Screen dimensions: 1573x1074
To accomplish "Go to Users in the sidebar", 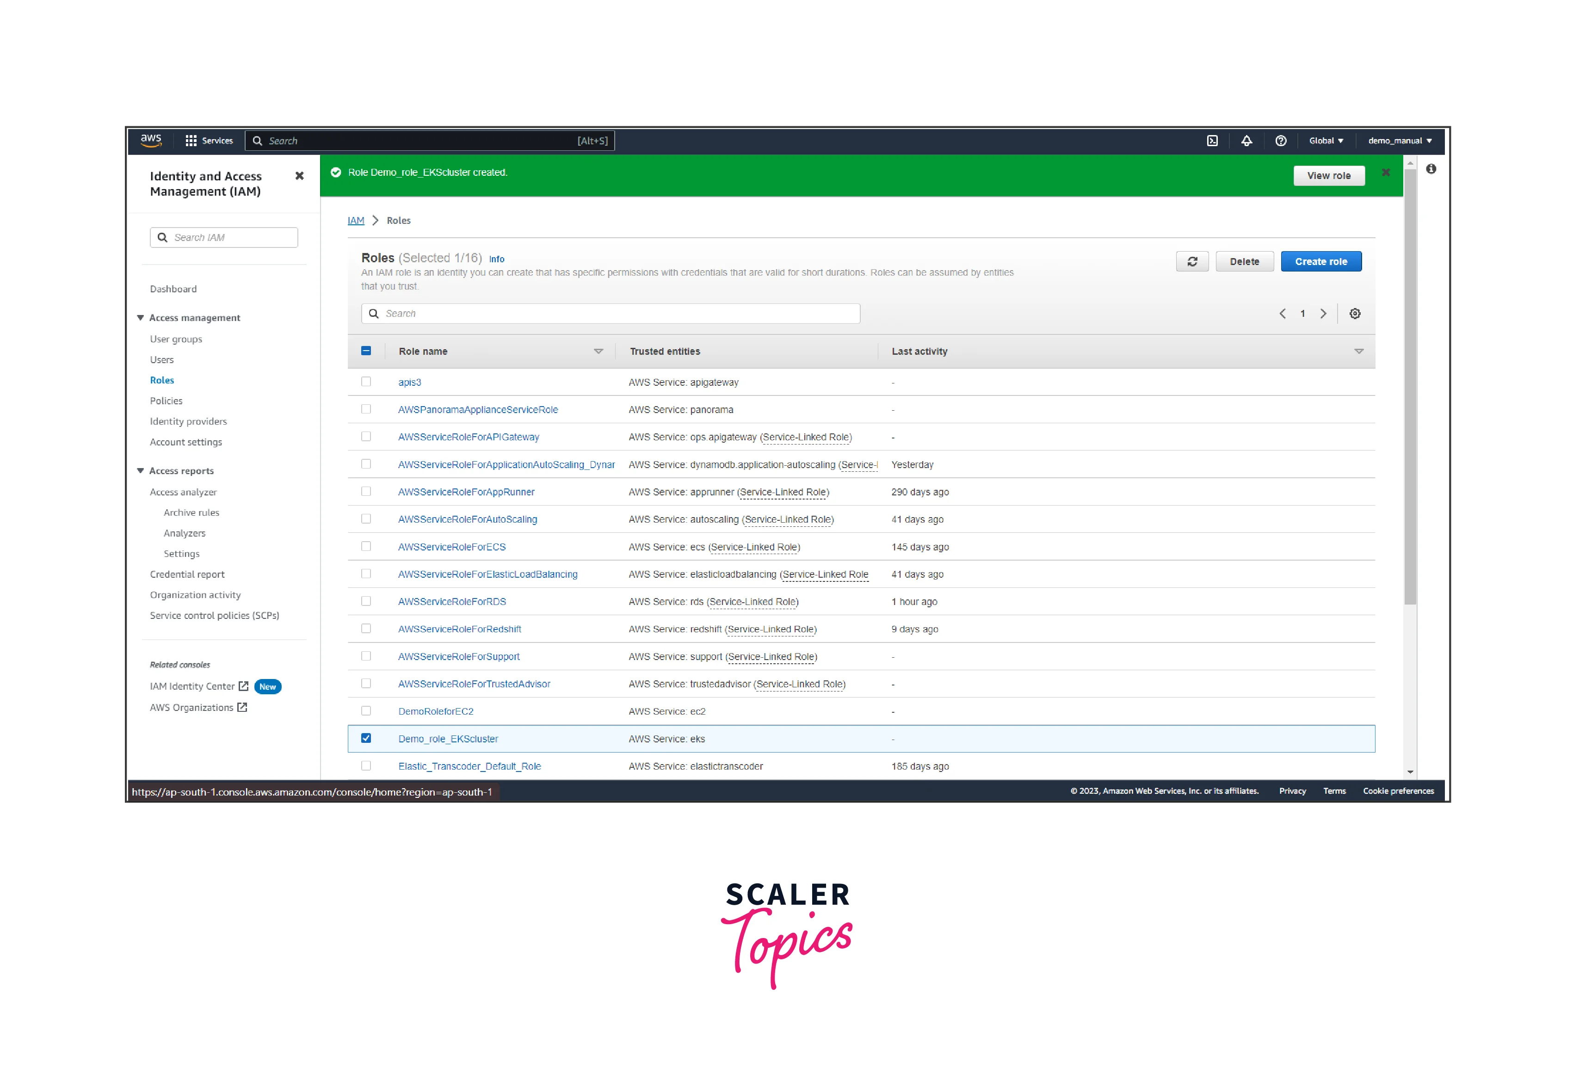I will (x=162, y=359).
